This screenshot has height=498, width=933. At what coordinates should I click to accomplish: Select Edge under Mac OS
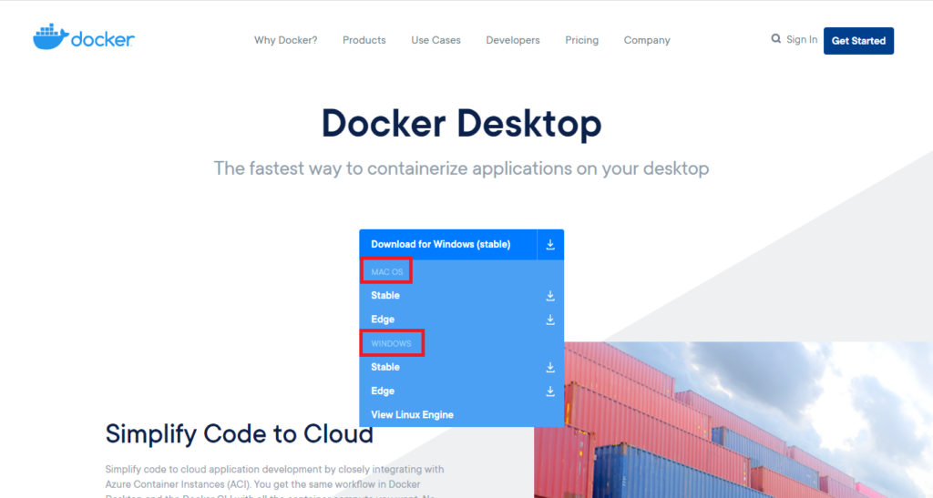[x=383, y=320]
